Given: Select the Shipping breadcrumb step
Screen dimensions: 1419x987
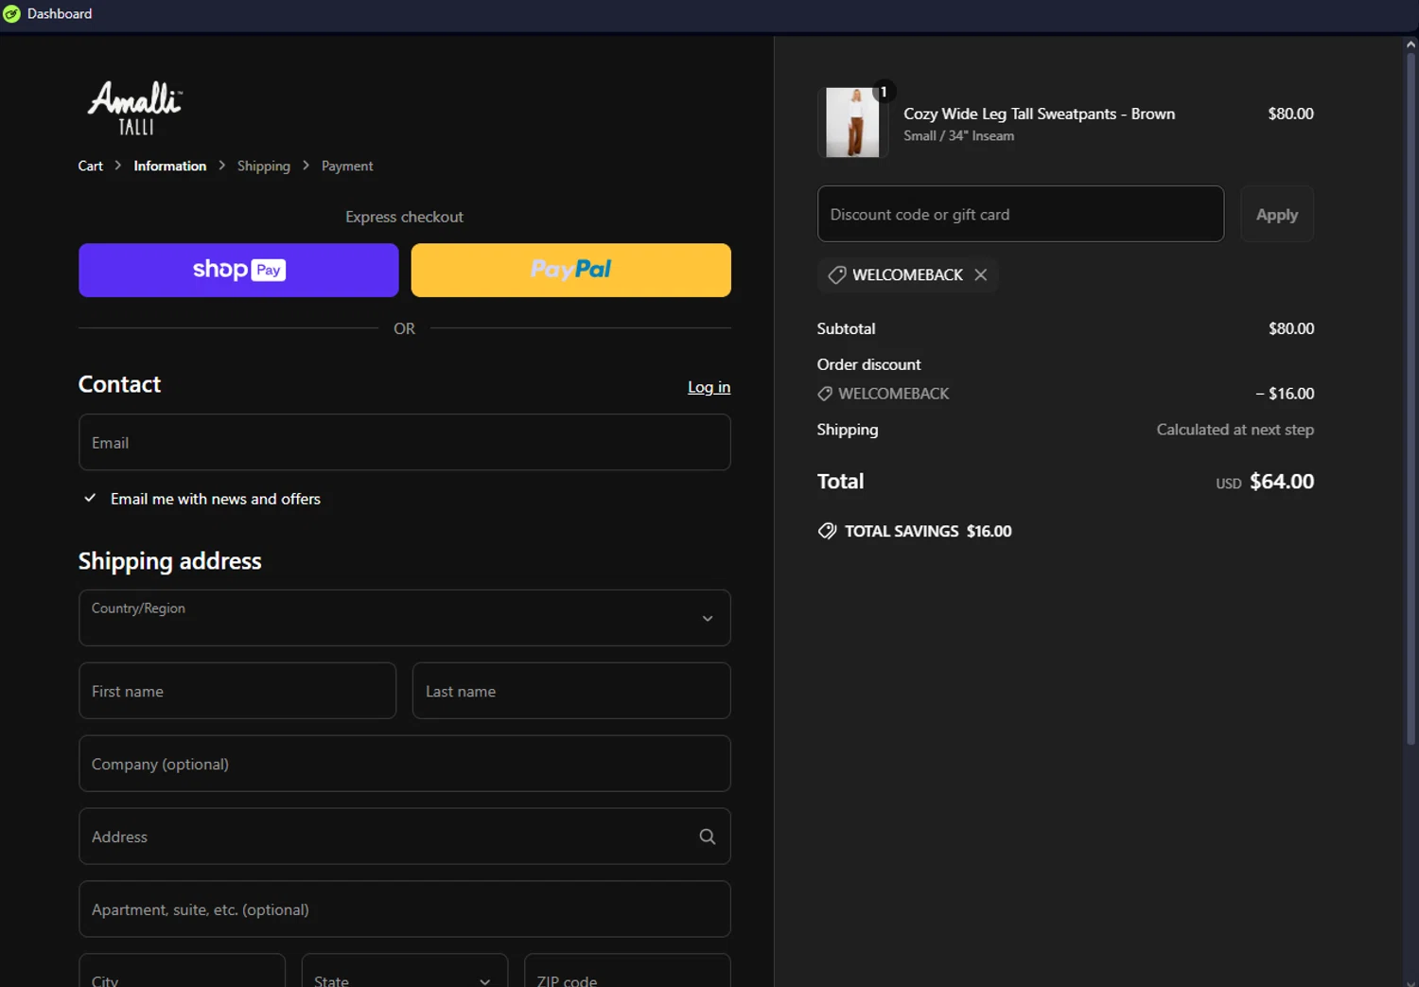Looking at the screenshot, I should pos(264,166).
